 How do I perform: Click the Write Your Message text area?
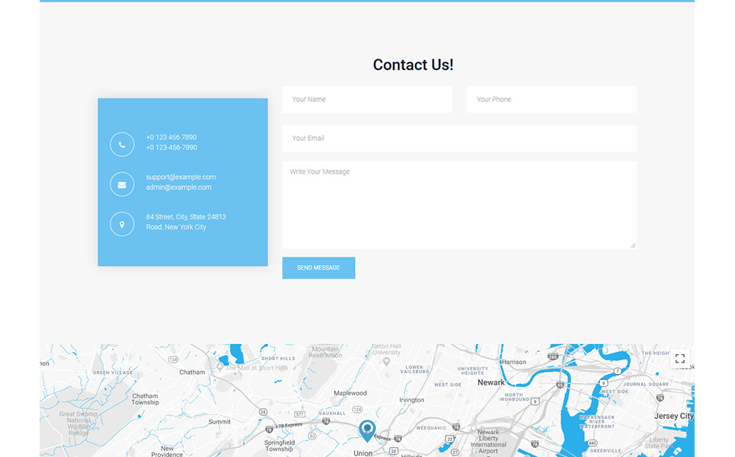tap(459, 205)
